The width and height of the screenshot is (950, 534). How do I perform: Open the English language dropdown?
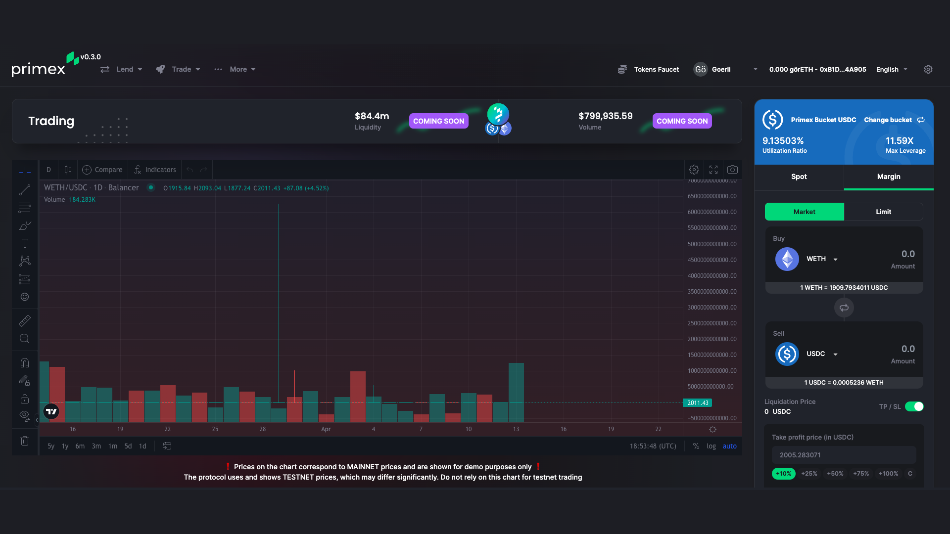pyautogui.click(x=892, y=69)
